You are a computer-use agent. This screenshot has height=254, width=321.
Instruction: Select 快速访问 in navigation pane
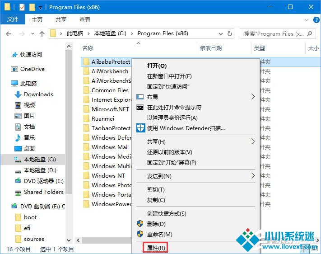31,54
